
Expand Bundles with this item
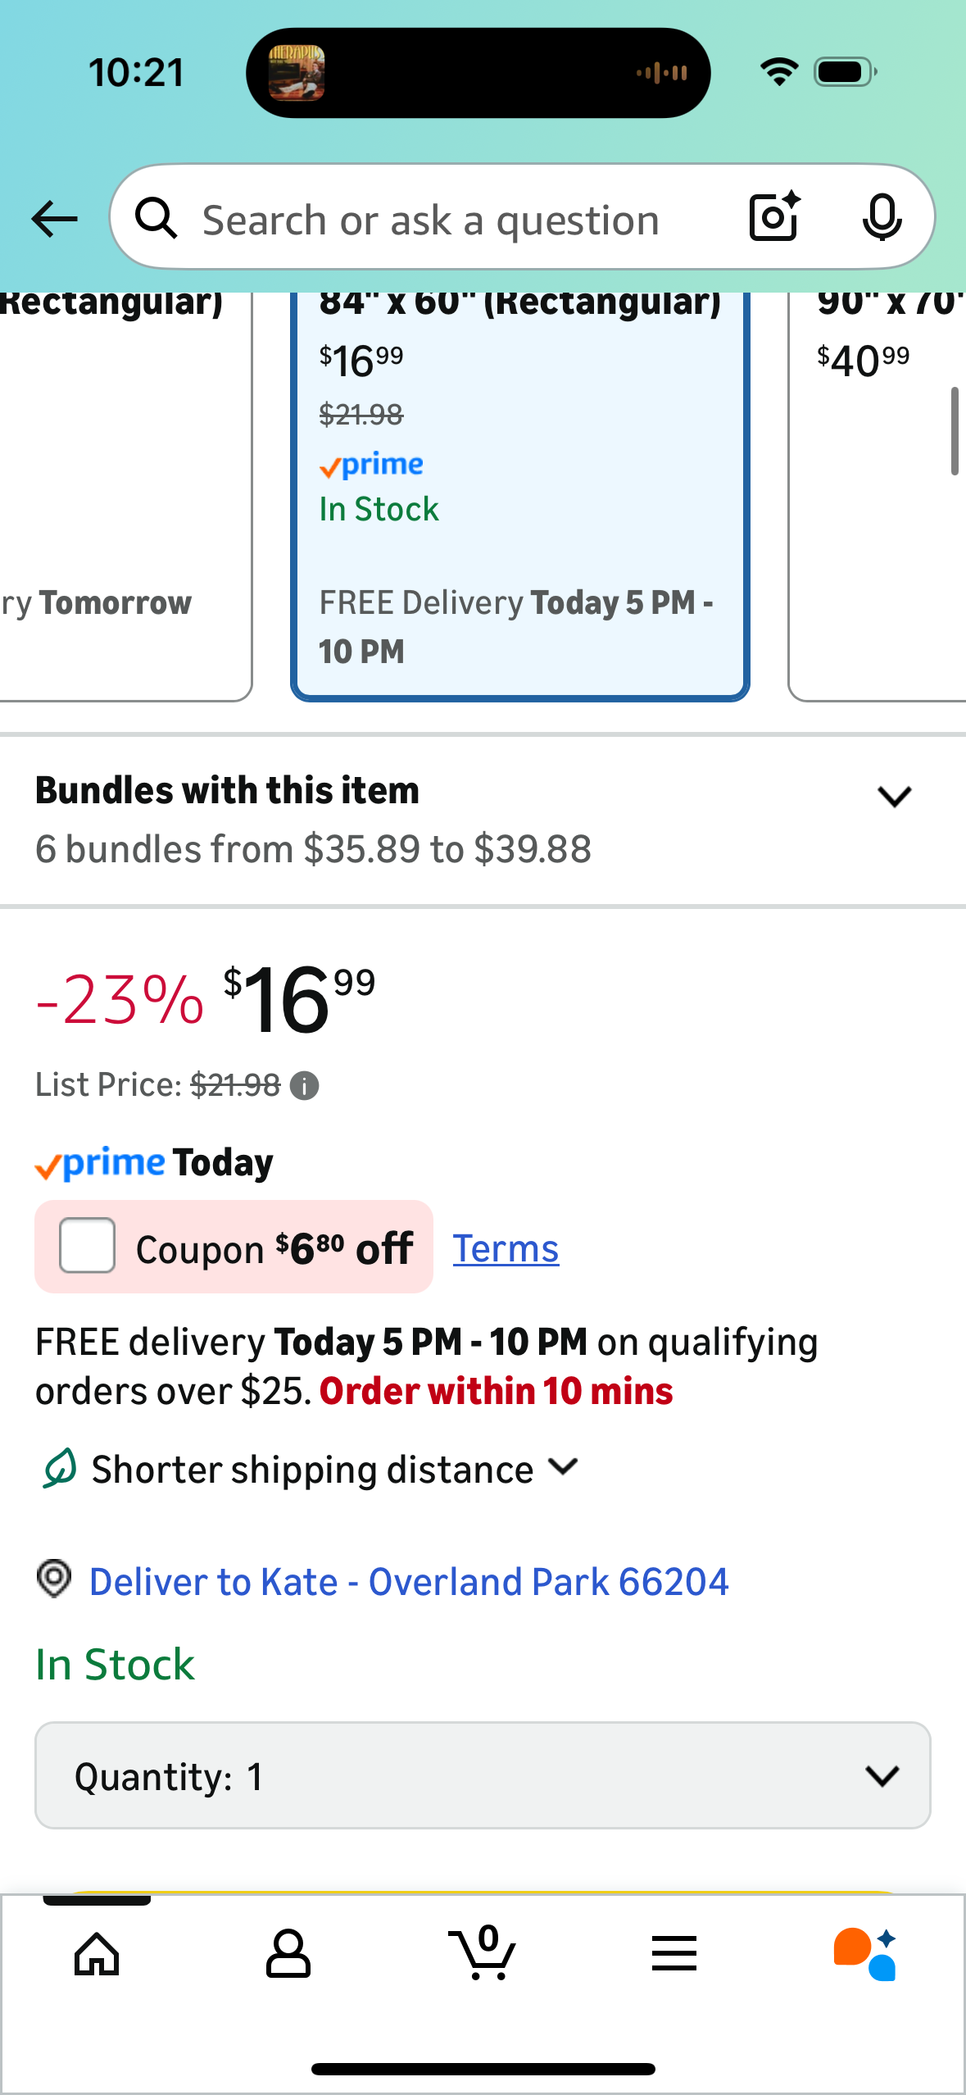click(894, 797)
